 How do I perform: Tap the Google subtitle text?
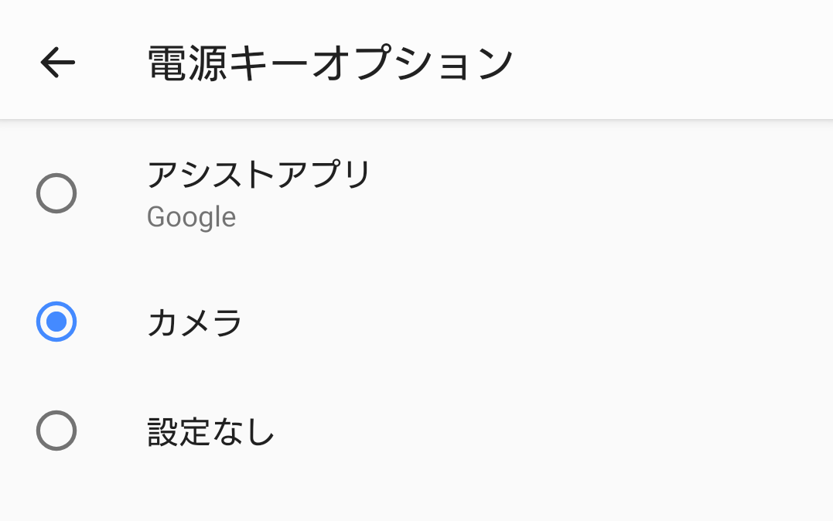[191, 218]
